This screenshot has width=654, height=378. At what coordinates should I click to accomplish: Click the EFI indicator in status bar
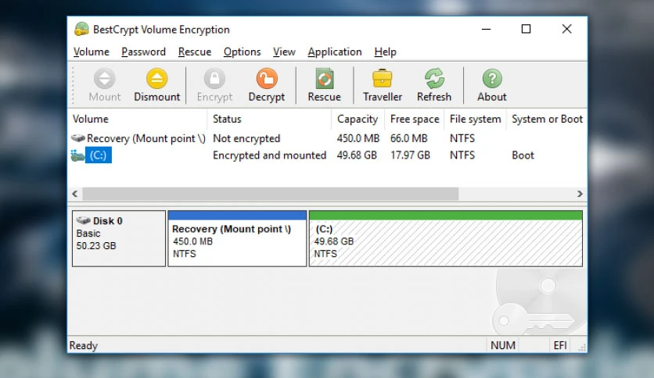coord(560,345)
